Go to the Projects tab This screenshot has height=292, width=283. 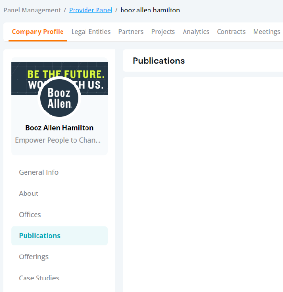pos(163,32)
